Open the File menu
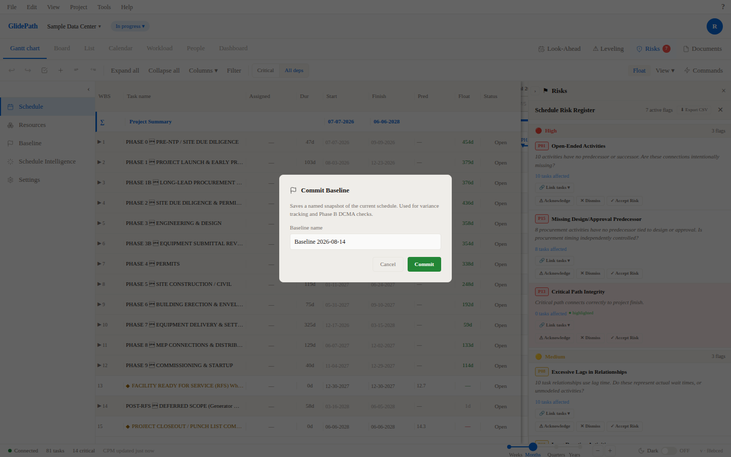 click(12, 7)
